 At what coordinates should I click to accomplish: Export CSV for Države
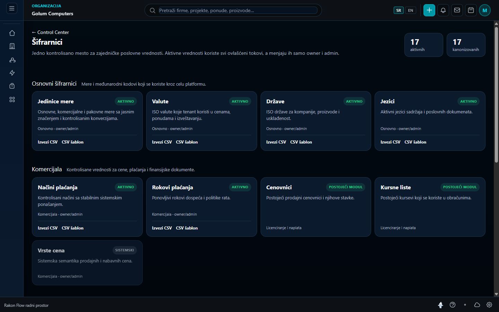(x=276, y=142)
